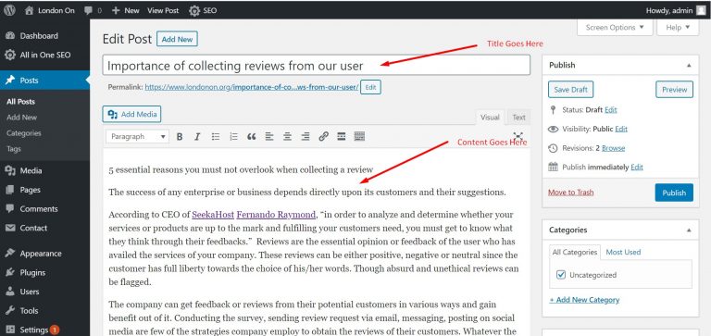This screenshot has height=336, width=711.
Task: Insert a bulleted list
Action: pyautogui.click(x=216, y=136)
